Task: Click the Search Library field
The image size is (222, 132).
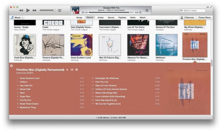Action: point(193,11)
